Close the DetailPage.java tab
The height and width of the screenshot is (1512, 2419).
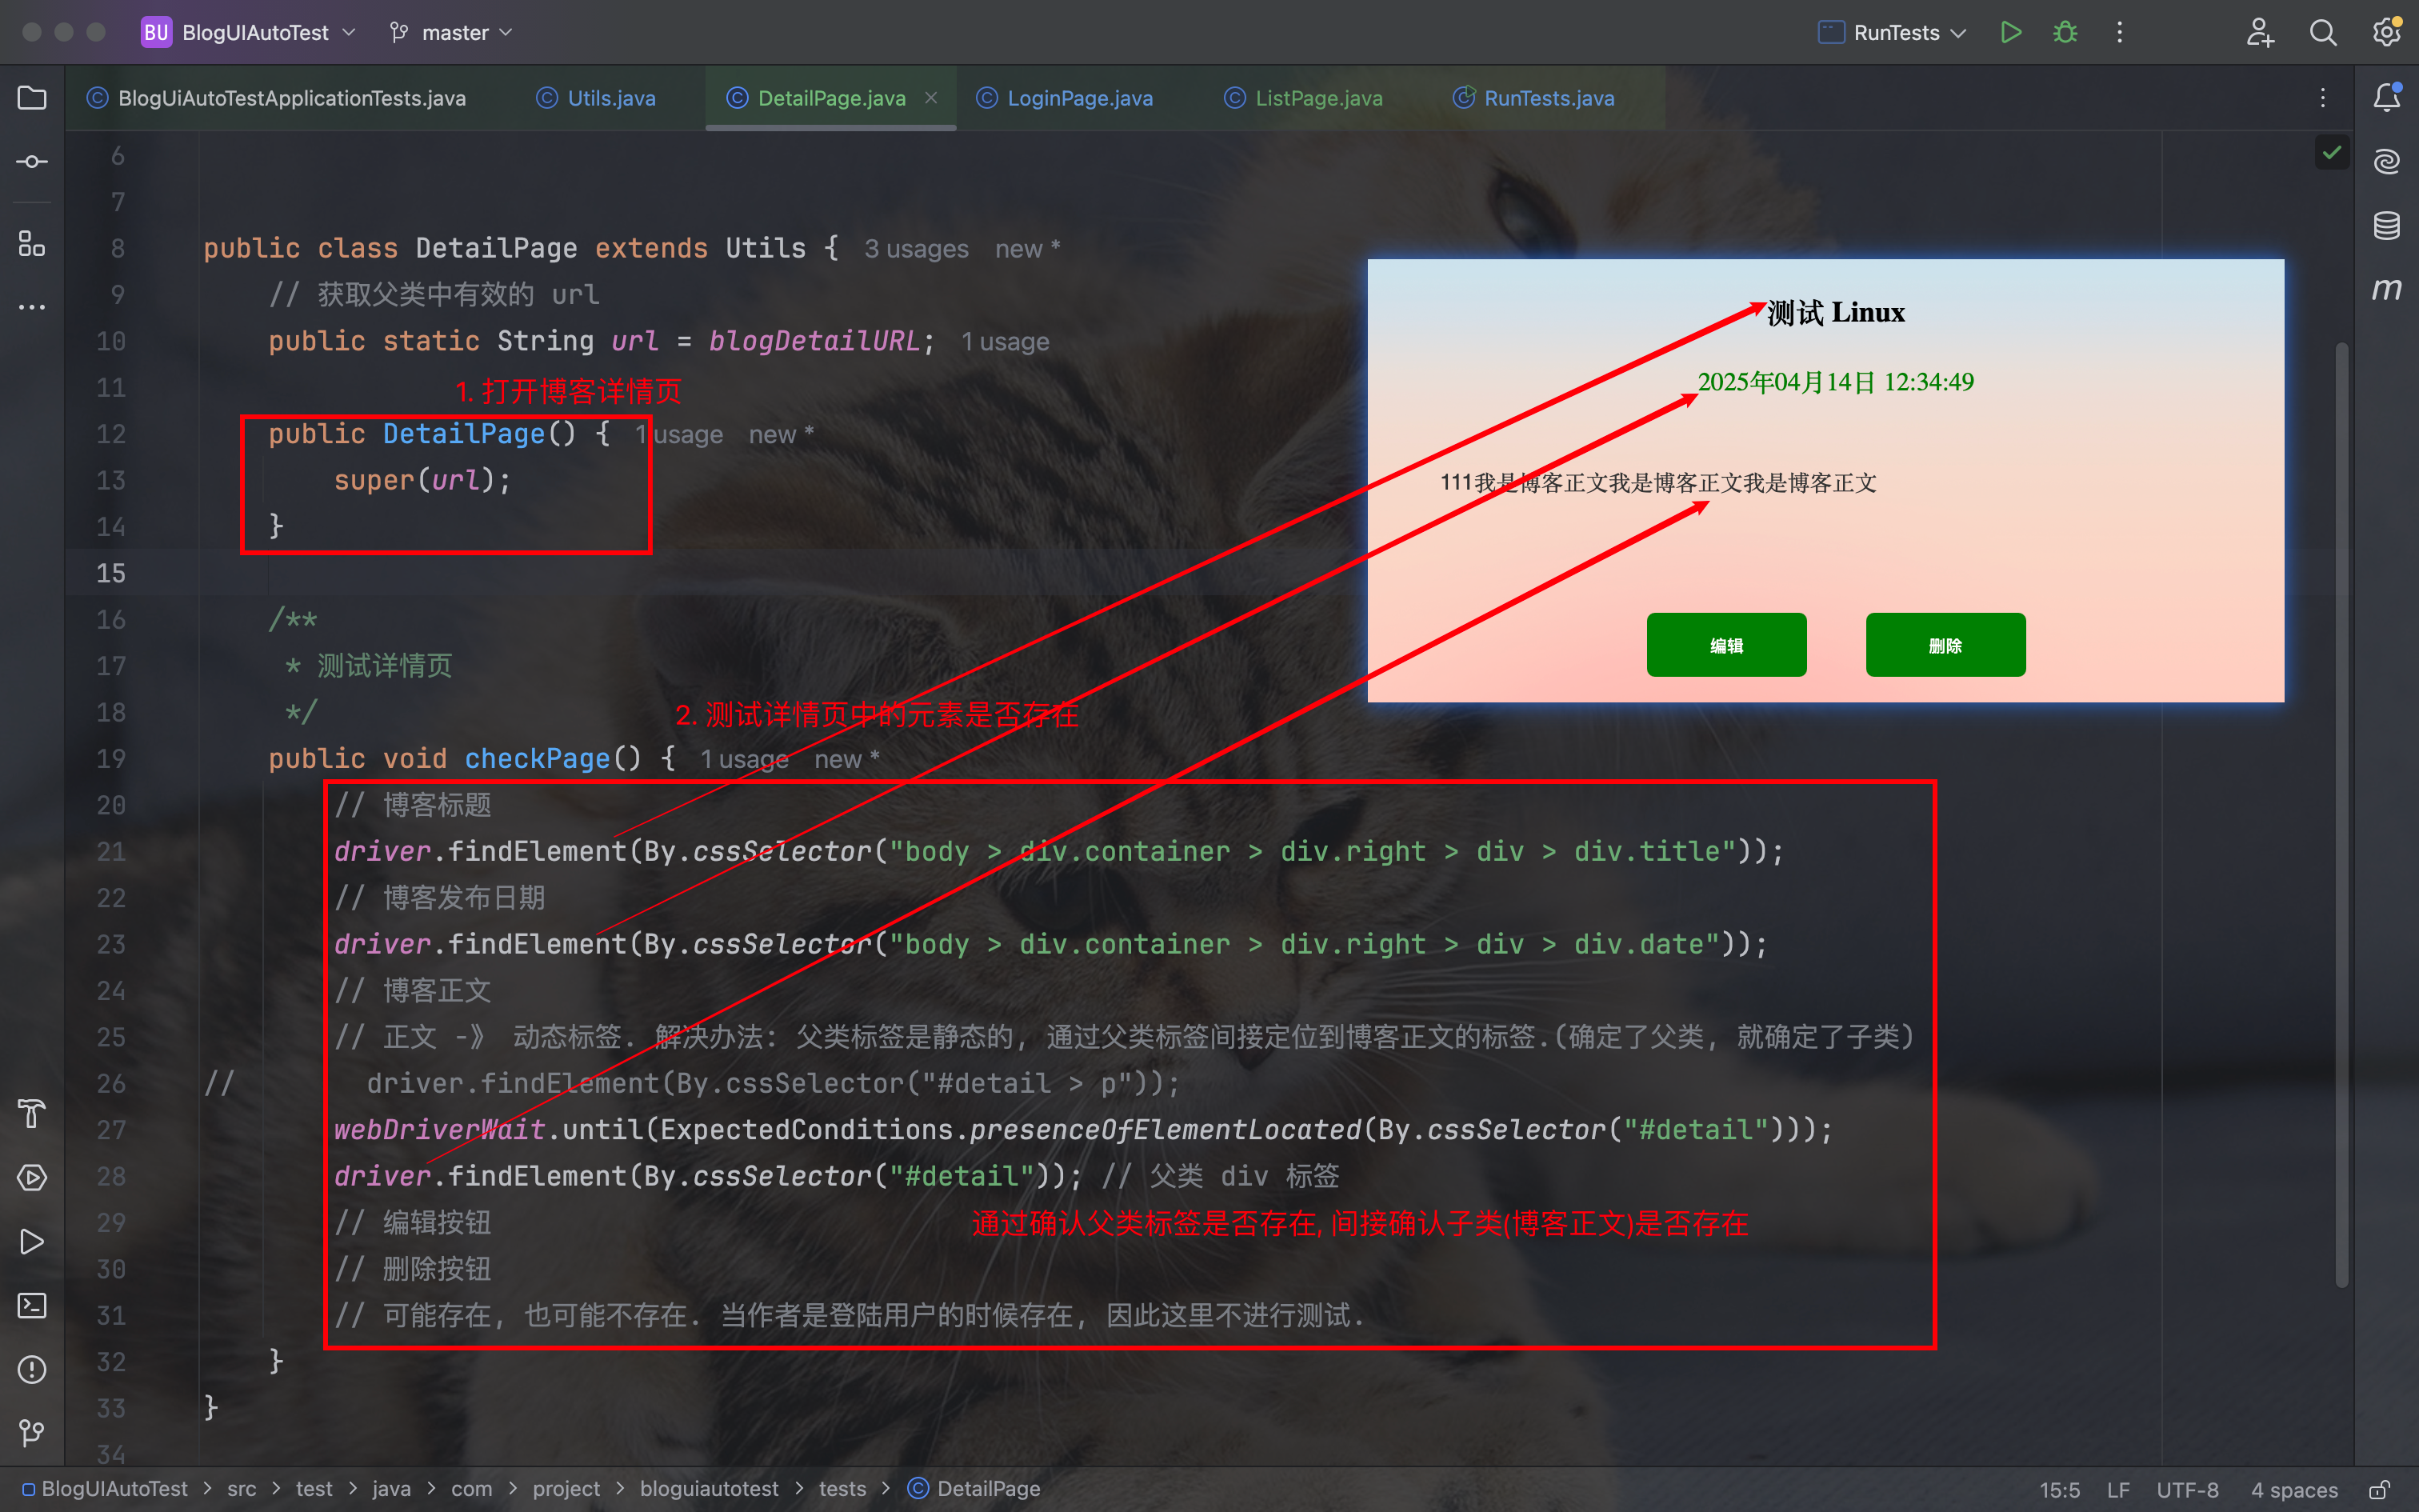[930, 97]
